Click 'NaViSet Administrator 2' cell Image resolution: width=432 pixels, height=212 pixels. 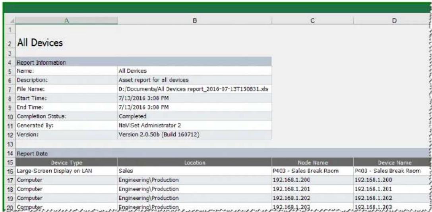pos(194,125)
